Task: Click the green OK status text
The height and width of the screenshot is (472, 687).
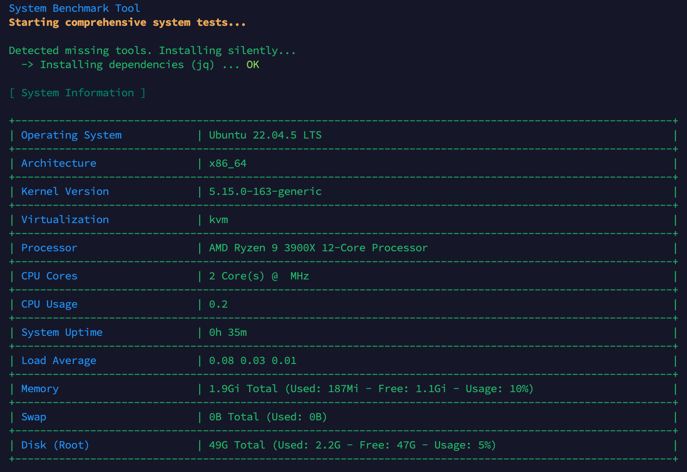Action: (253, 65)
